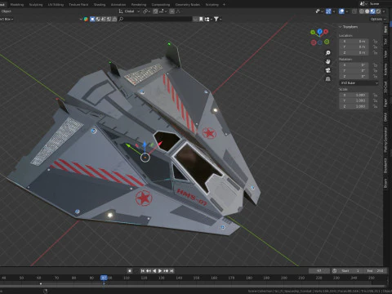Viewport: 392px width, 294px height.
Task: Click Location X value field
Action: click(354, 42)
